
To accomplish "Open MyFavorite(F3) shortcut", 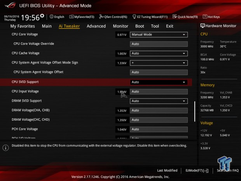I will (82, 17).
